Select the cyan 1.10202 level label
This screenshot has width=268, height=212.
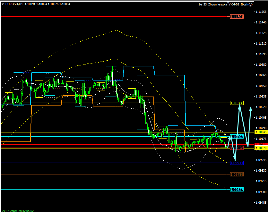pyautogui.click(x=237, y=137)
